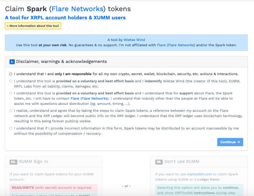The image size is (254, 196).
Task: Check the 'only I am responsible' checkbox
Action: pyautogui.click(x=11, y=74)
